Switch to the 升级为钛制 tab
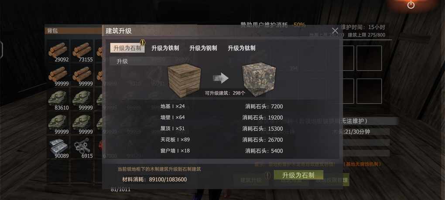 pyautogui.click(x=242, y=48)
